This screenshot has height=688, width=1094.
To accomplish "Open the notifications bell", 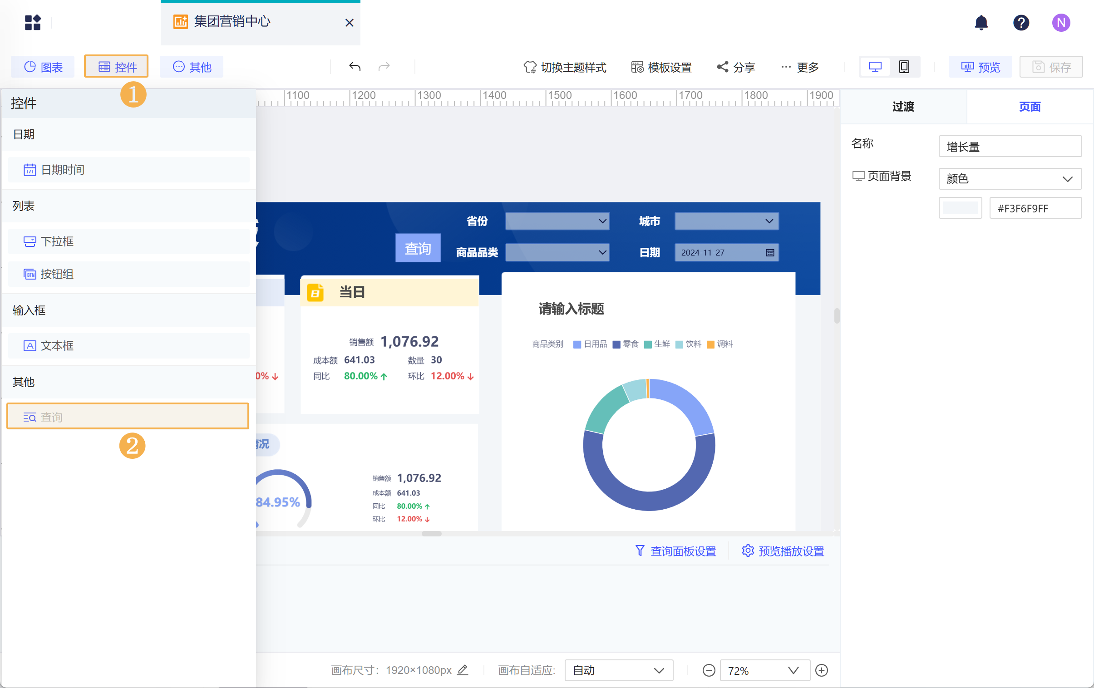I will pyautogui.click(x=981, y=22).
